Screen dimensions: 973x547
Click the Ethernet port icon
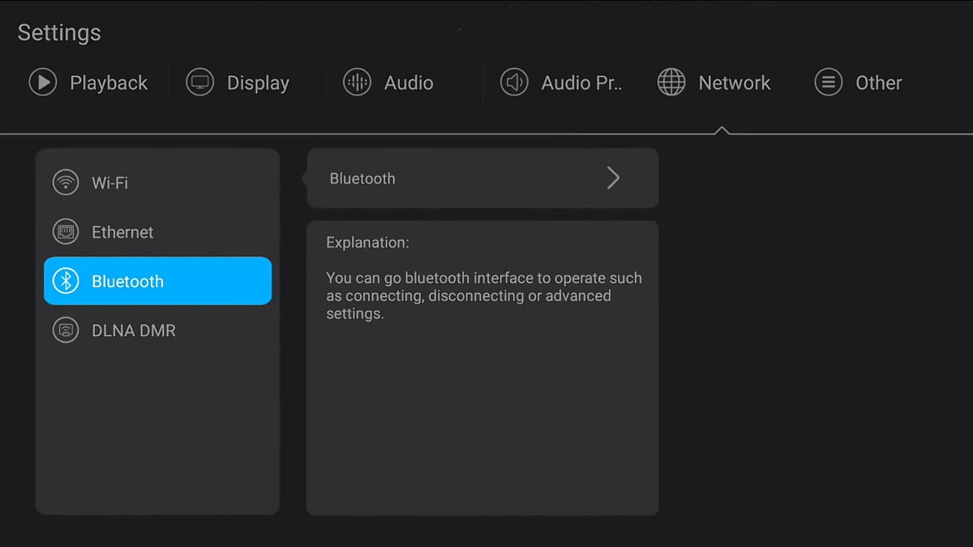(66, 232)
